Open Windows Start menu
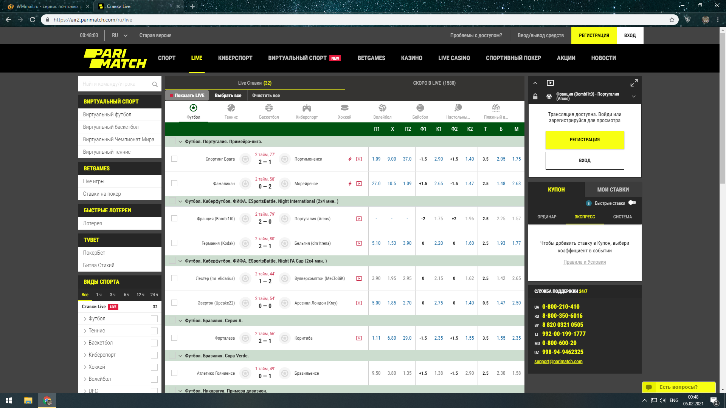The width and height of the screenshot is (726, 408). [9, 400]
